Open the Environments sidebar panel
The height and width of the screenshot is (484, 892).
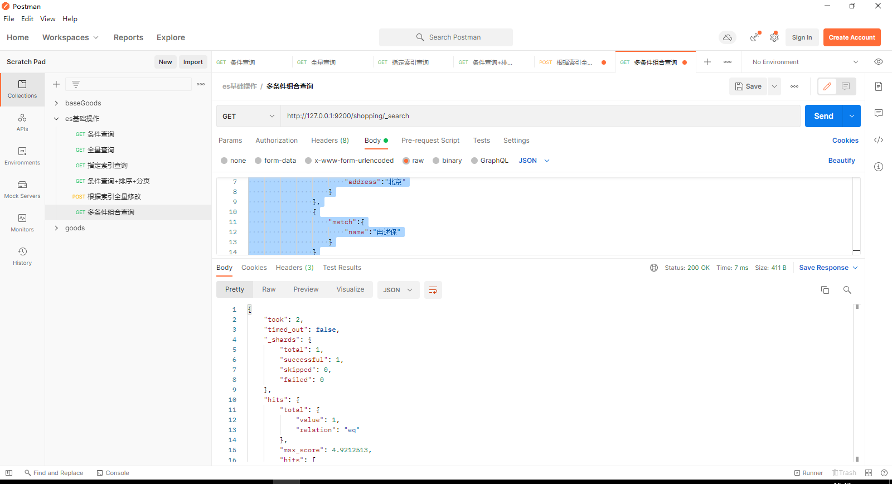coord(22,156)
